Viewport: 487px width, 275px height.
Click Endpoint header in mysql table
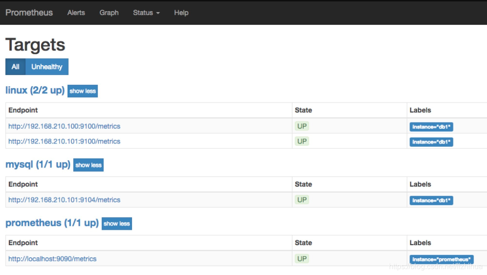click(23, 185)
